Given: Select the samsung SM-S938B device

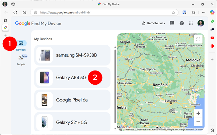Looking at the screenshot, I should tap(72, 55).
